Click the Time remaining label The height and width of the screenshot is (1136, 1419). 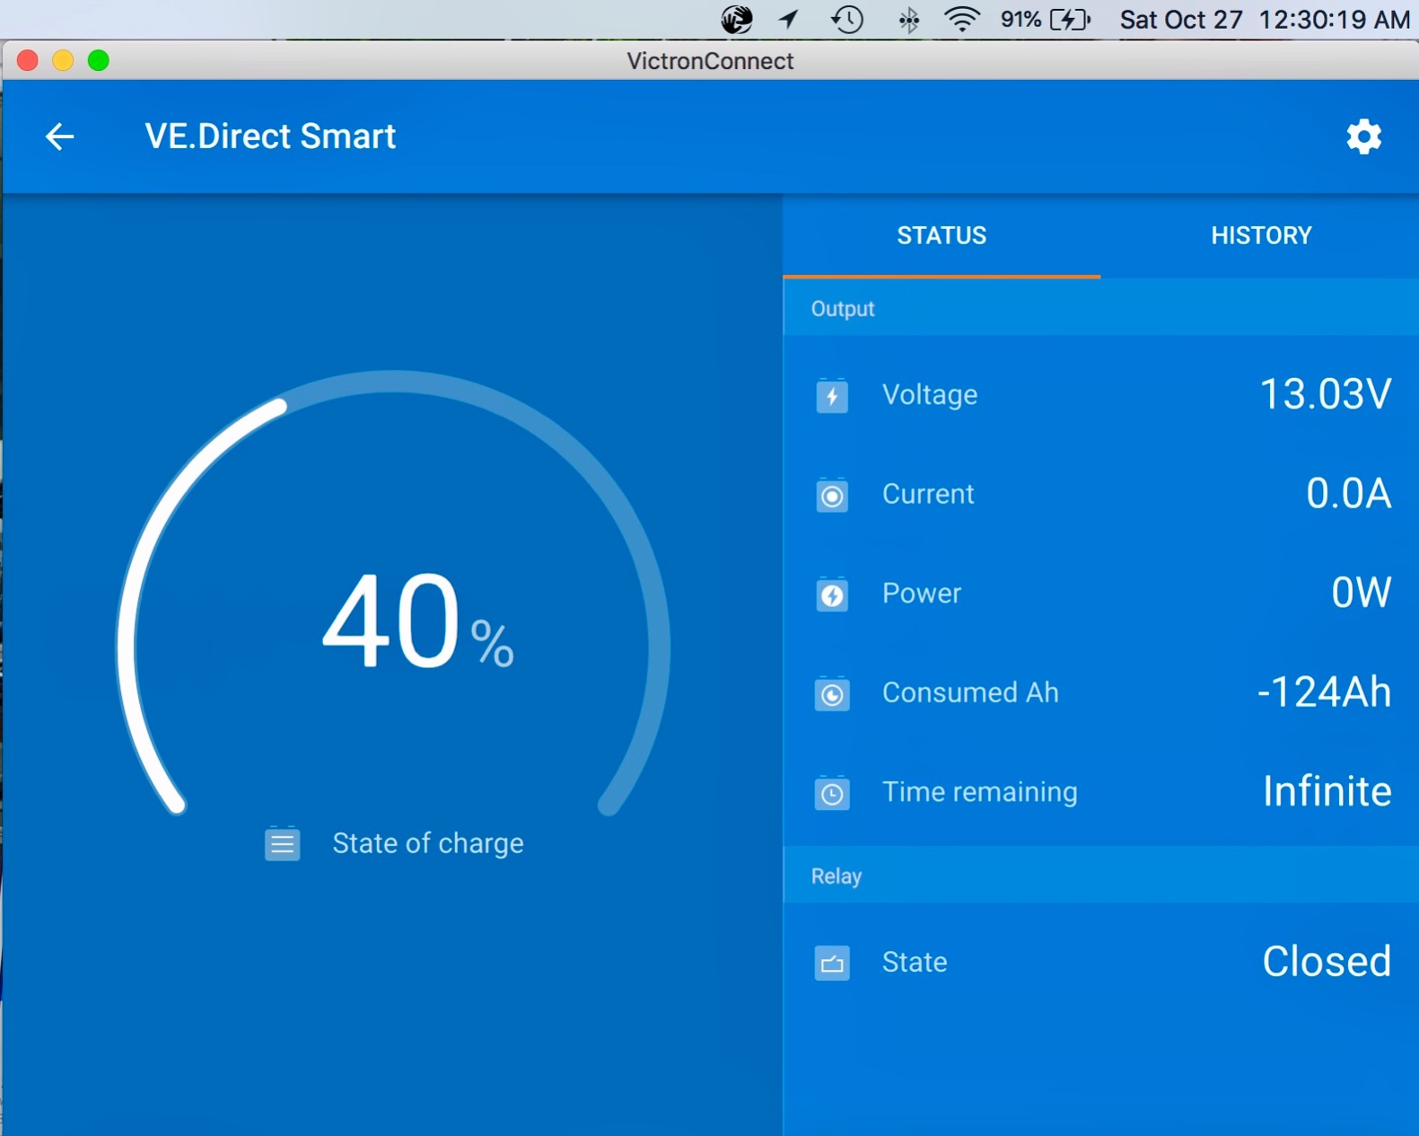pos(980,792)
